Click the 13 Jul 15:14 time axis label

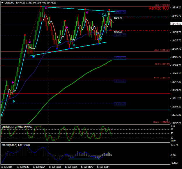click(x=103, y=167)
